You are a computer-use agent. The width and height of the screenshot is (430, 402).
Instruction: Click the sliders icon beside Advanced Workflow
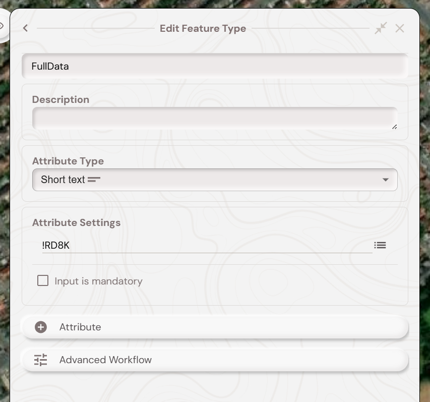click(41, 360)
